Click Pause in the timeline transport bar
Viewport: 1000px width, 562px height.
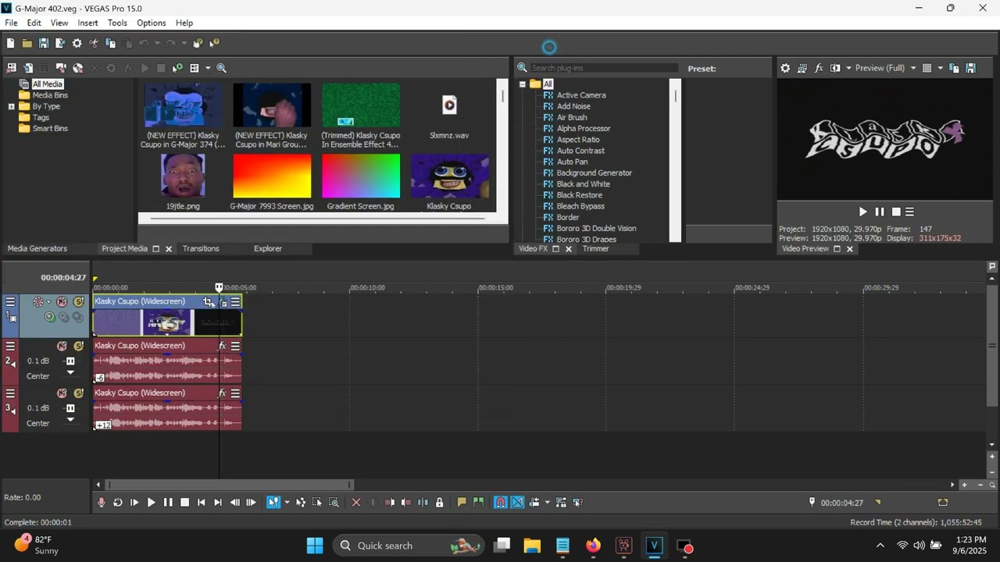[x=168, y=503]
